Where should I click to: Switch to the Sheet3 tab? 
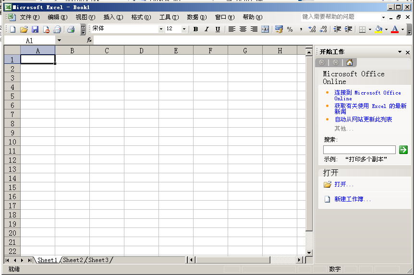point(98,260)
